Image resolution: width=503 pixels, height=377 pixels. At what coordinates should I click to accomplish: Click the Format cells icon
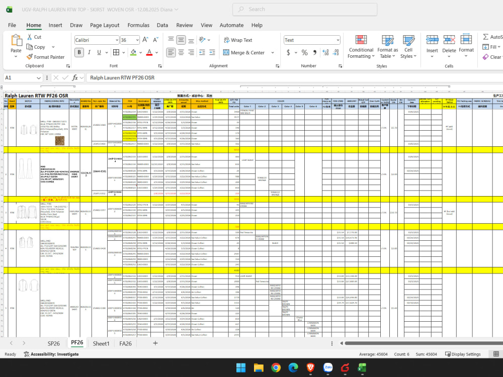click(x=466, y=39)
